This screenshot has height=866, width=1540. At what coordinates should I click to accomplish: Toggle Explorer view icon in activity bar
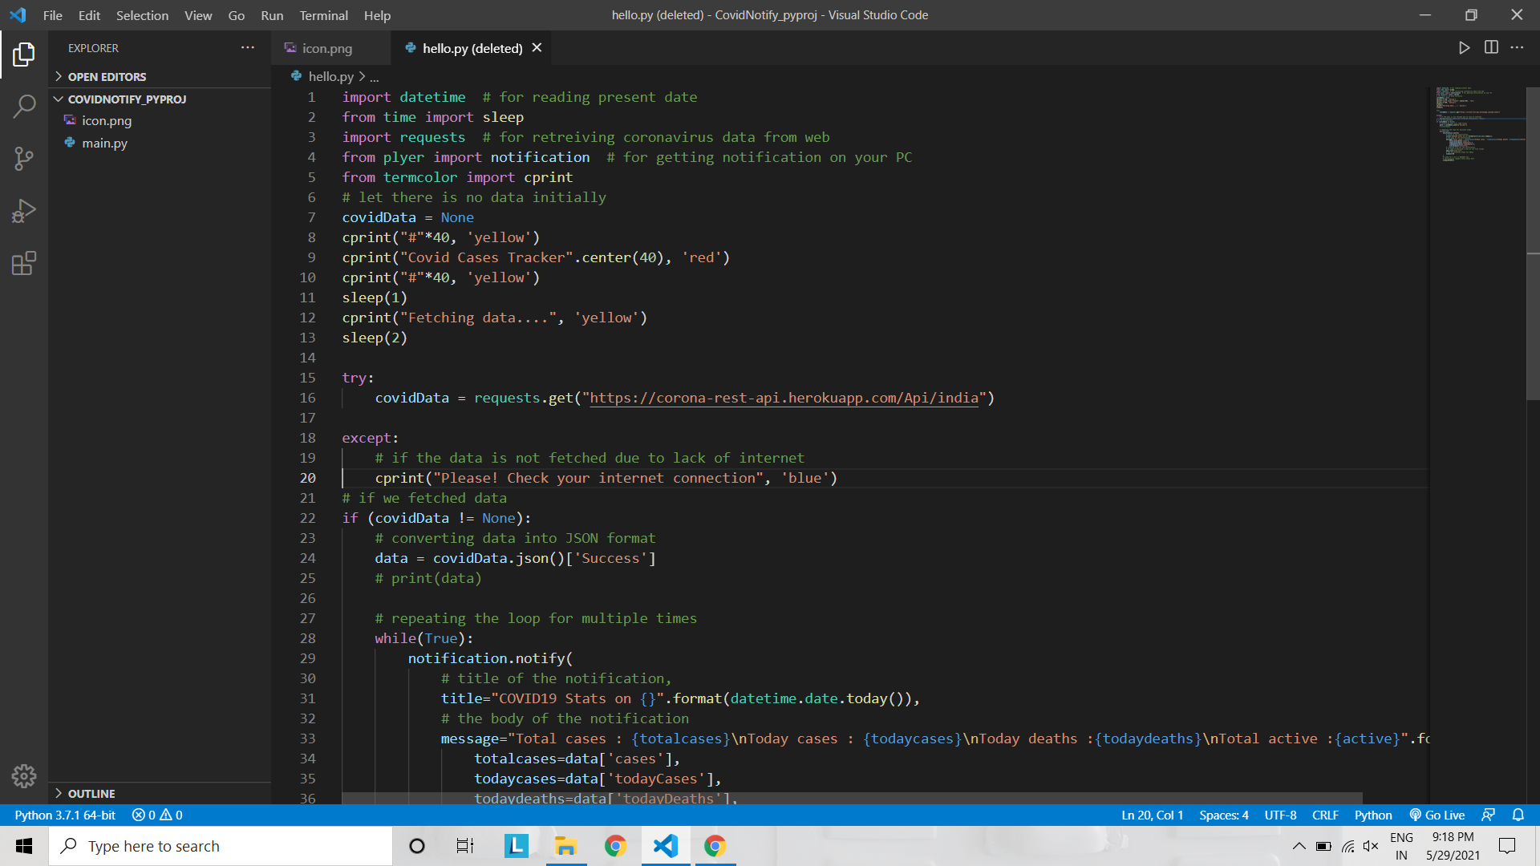tap(24, 55)
